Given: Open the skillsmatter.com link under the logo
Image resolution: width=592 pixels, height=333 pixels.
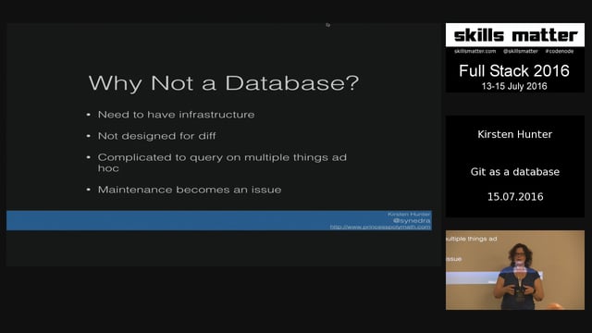Looking at the screenshot, I should [475, 51].
